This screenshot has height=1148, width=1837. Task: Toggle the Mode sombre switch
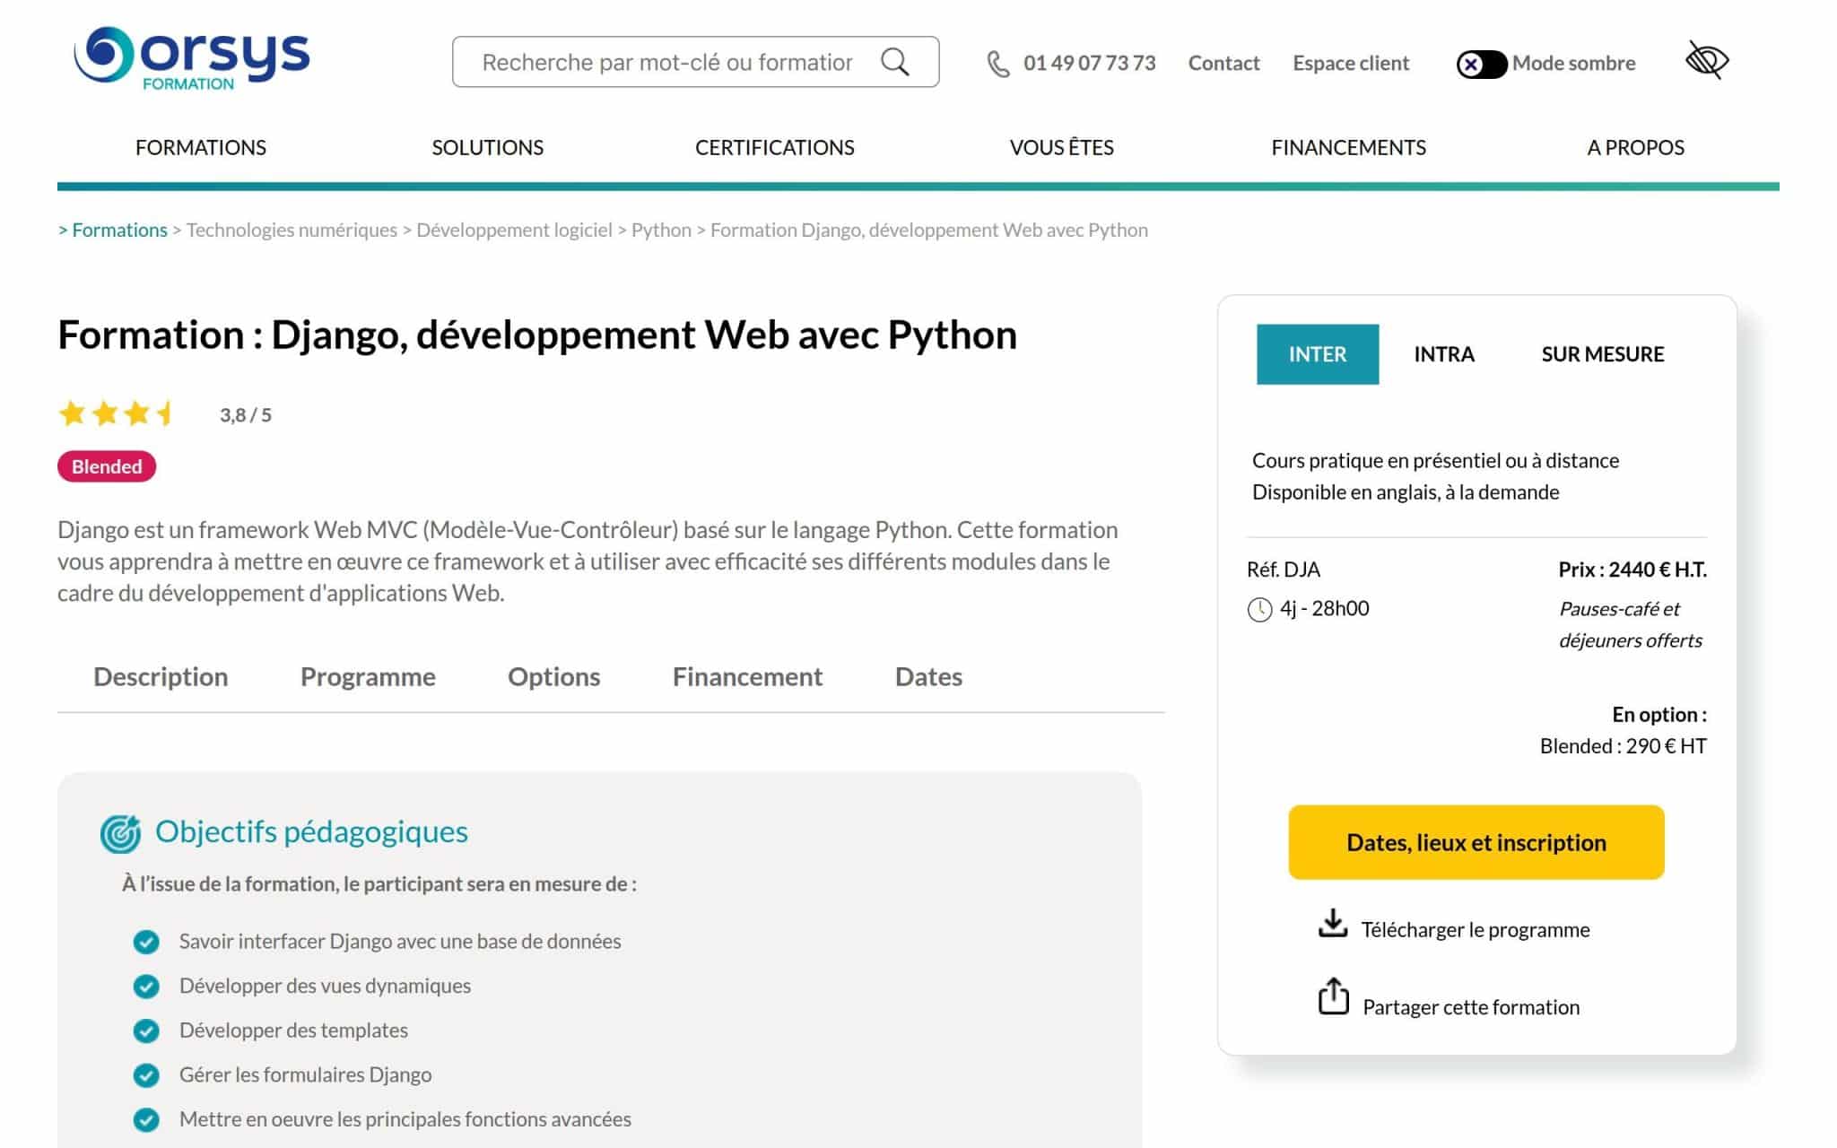pos(1481,65)
